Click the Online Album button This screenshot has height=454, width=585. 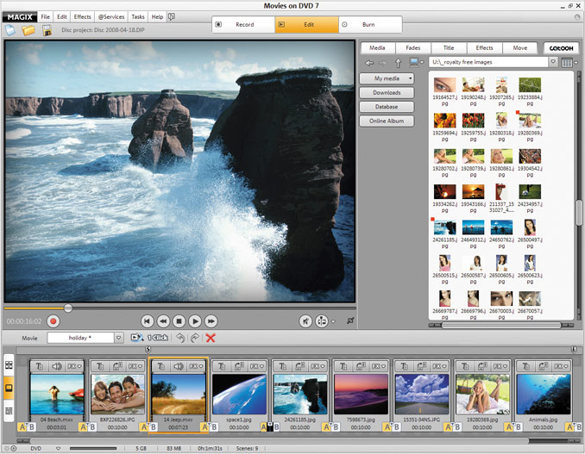click(387, 121)
